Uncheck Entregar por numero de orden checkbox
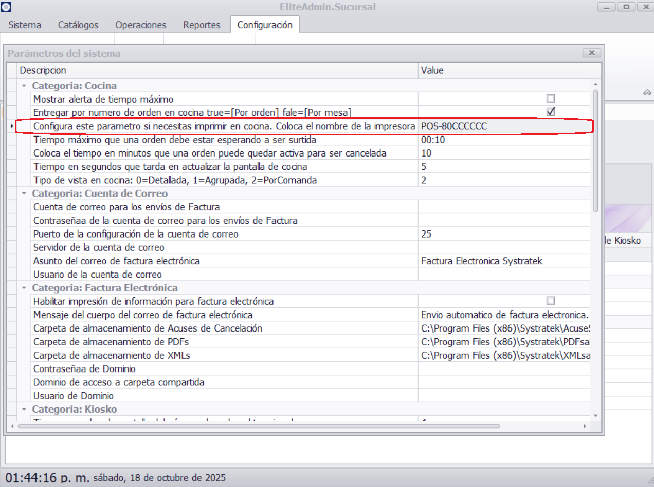The height and width of the screenshot is (487, 654). pyautogui.click(x=551, y=112)
